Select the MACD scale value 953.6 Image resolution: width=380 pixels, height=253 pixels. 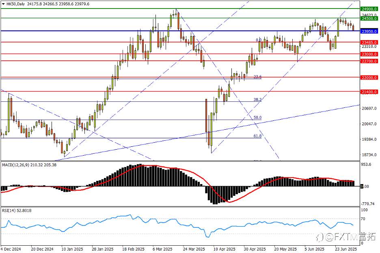point(366,164)
